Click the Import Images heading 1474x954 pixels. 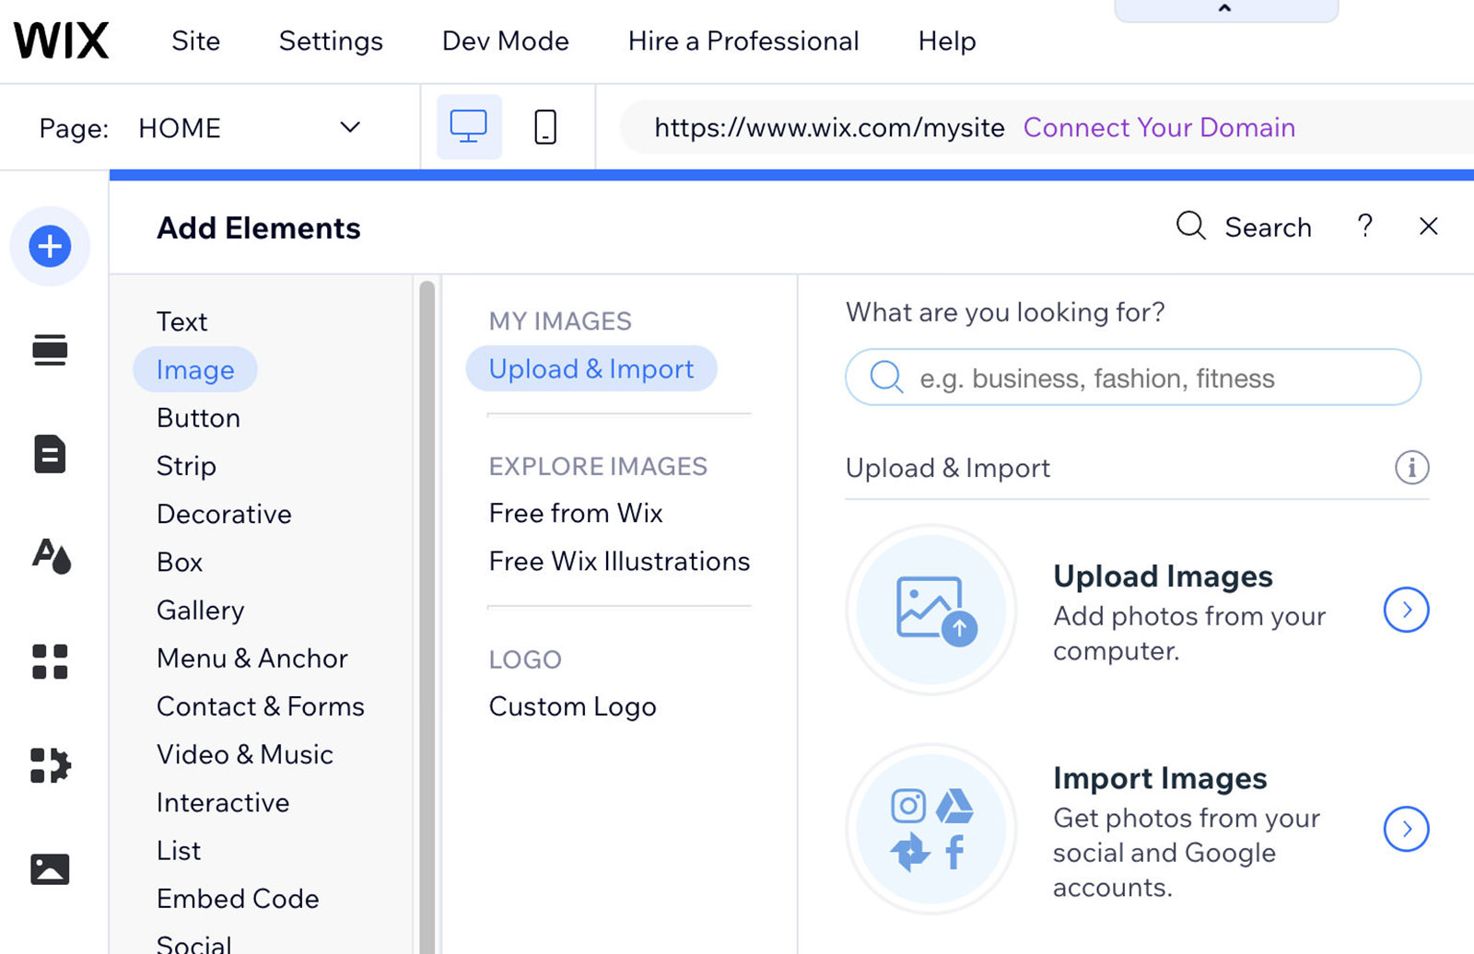(1160, 779)
